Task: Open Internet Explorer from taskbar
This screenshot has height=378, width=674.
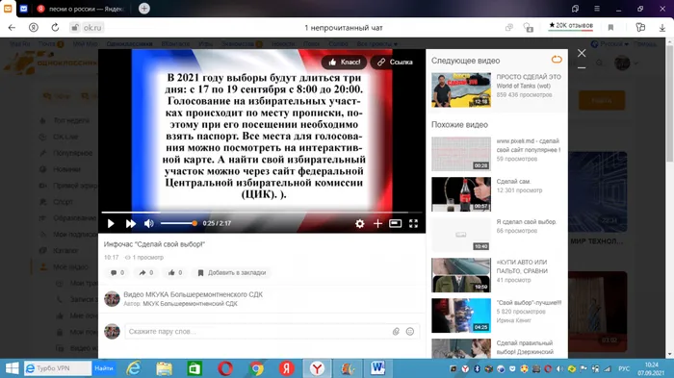Action: (x=134, y=368)
